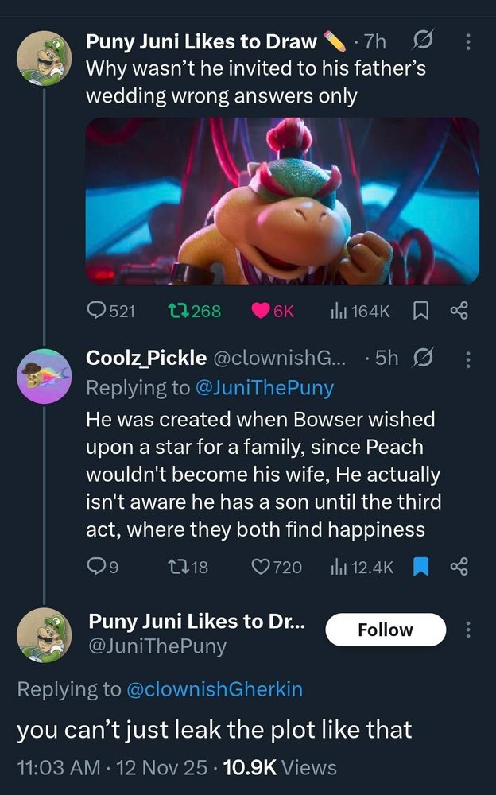Share Coolz_Pickle's reply
The height and width of the screenshot is (795, 496).
tap(459, 566)
